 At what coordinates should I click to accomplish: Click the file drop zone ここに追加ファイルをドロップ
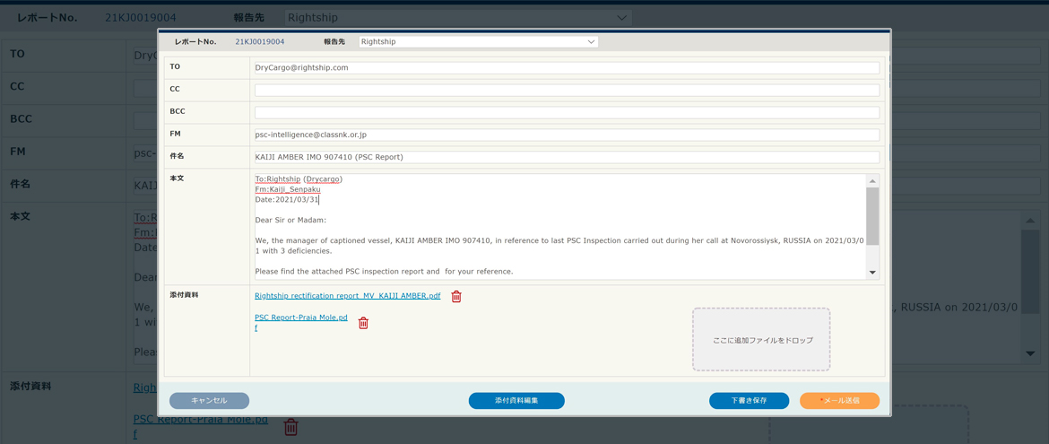(x=761, y=340)
